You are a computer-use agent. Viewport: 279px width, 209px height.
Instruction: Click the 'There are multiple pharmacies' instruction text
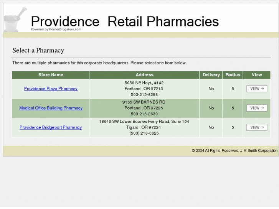99,63
